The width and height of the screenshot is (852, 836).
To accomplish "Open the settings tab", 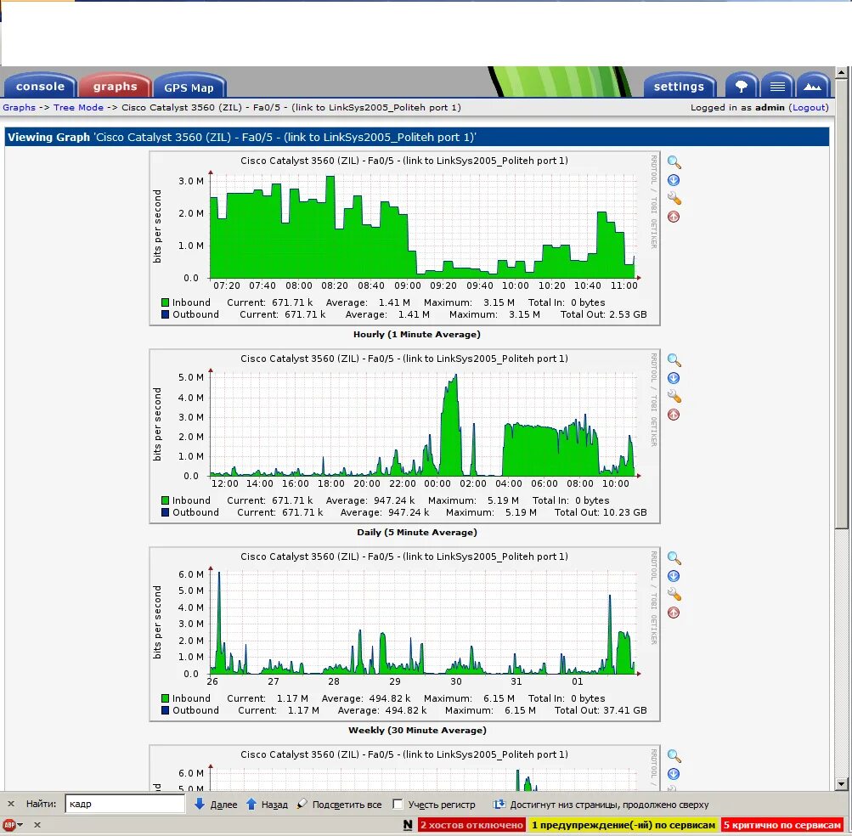I will 680,86.
